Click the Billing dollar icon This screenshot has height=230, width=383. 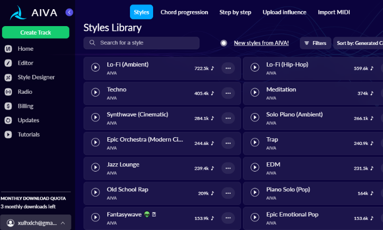tap(8, 106)
